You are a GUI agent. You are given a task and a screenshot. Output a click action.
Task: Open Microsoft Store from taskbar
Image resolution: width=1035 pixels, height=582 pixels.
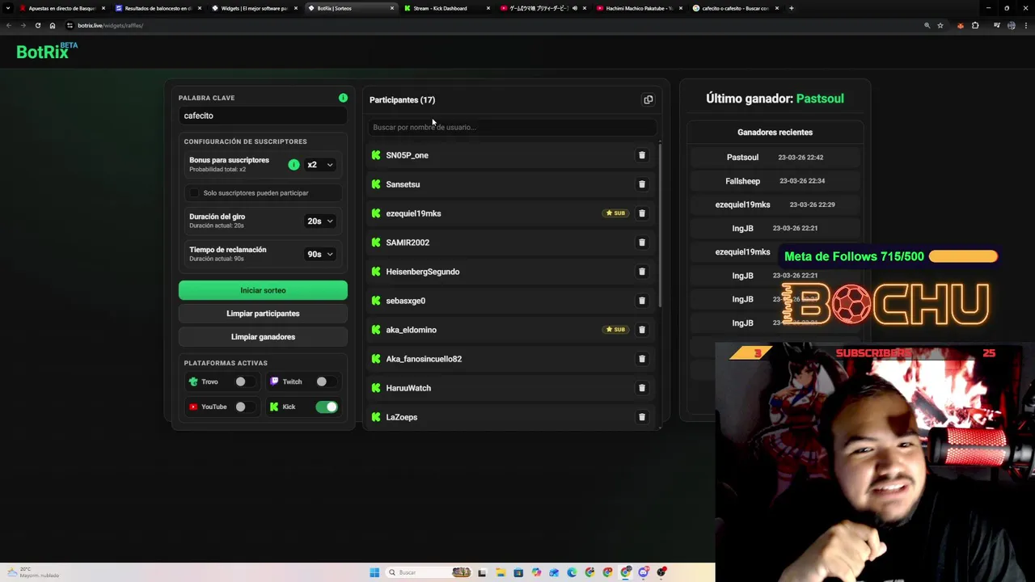[518, 572]
